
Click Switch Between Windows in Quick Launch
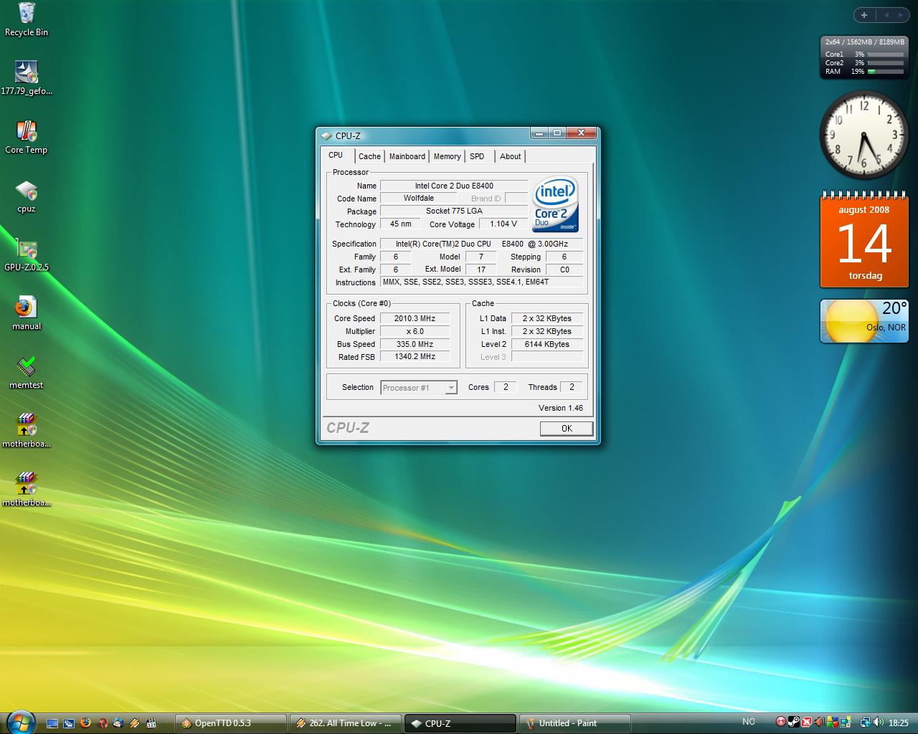pyautogui.click(x=69, y=723)
